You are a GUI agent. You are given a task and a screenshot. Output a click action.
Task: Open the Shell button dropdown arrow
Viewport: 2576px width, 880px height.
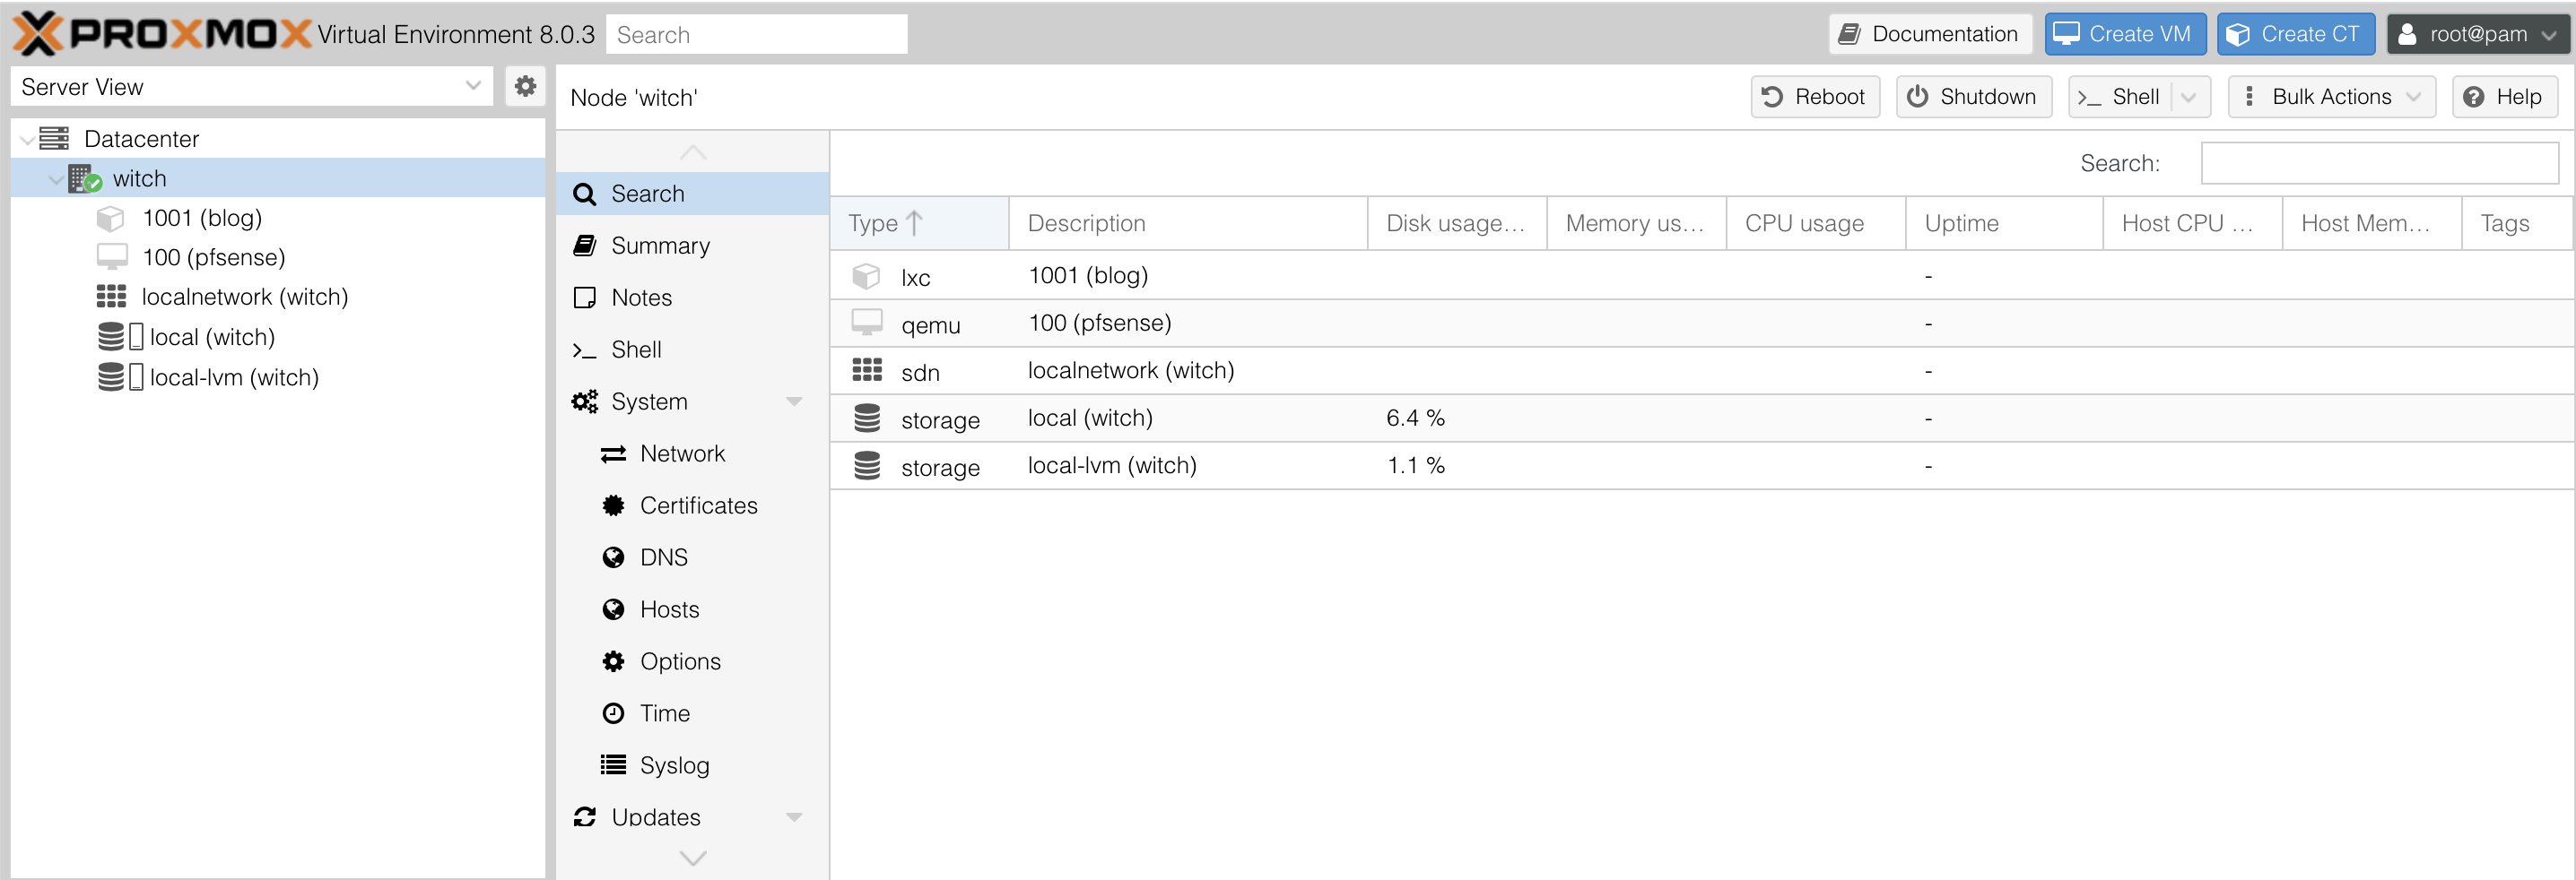2189,97
